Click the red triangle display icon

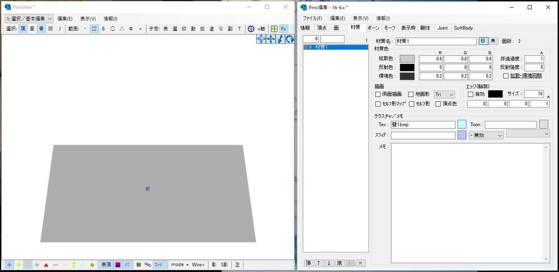pos(46,265)
